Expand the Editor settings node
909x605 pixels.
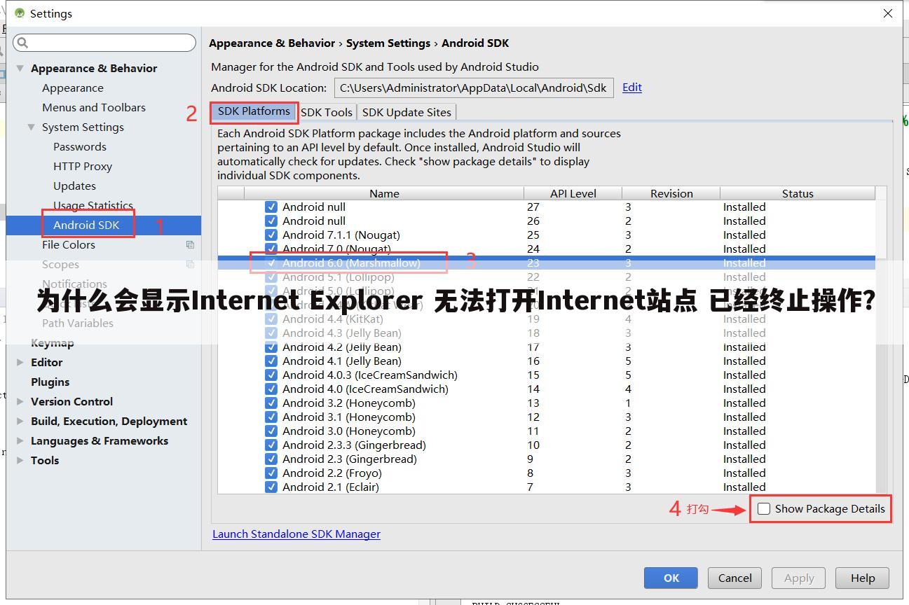(20, 362)
